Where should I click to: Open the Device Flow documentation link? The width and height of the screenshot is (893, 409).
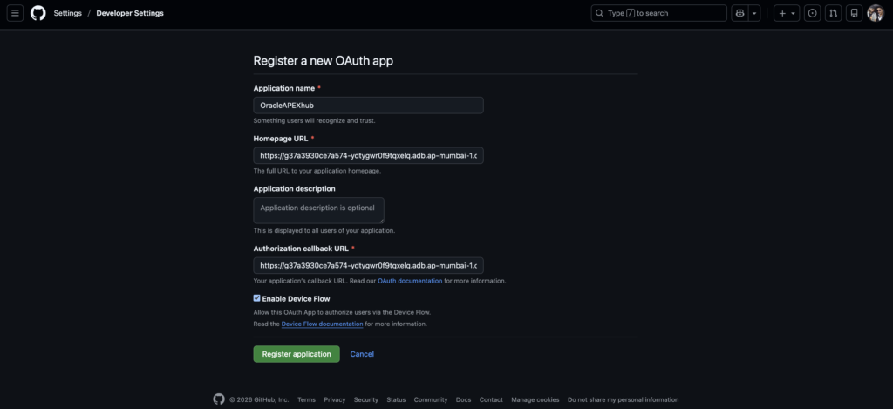pyautogui.click(x=322, y=324)
